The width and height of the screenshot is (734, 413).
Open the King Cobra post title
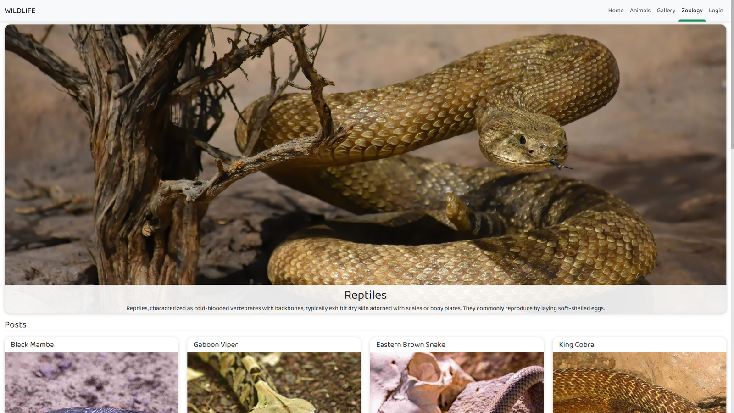(x=576, y=345)
